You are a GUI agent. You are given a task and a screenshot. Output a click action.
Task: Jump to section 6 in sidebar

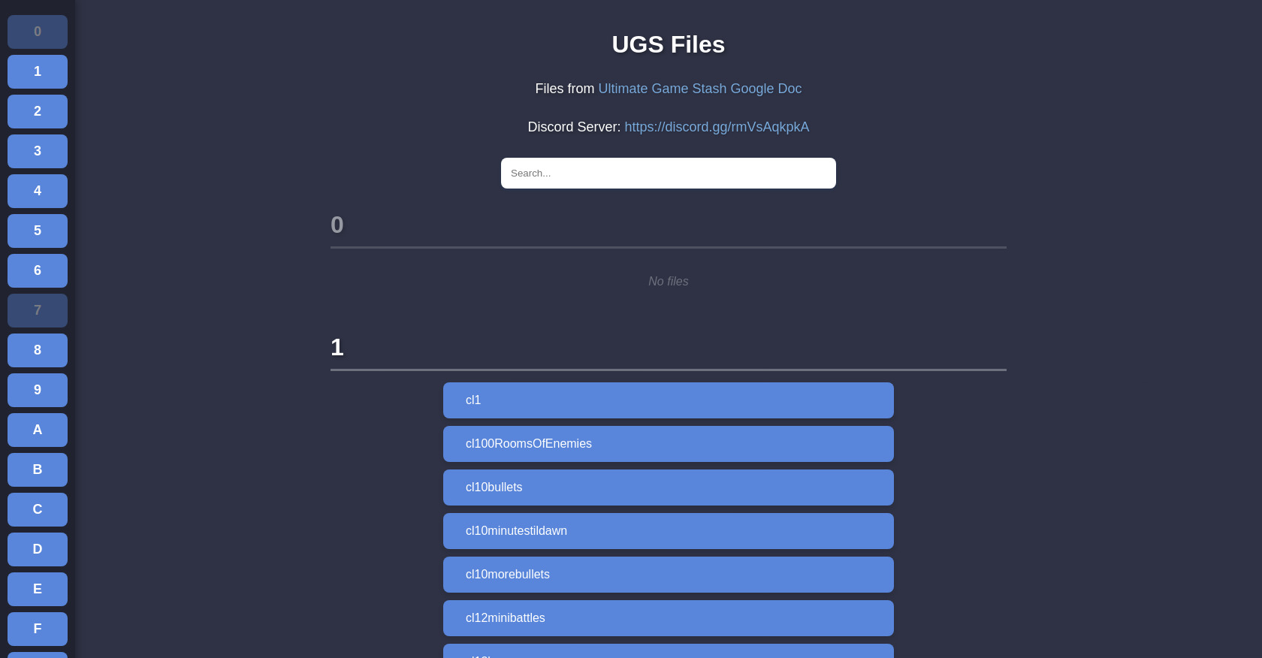38,270
